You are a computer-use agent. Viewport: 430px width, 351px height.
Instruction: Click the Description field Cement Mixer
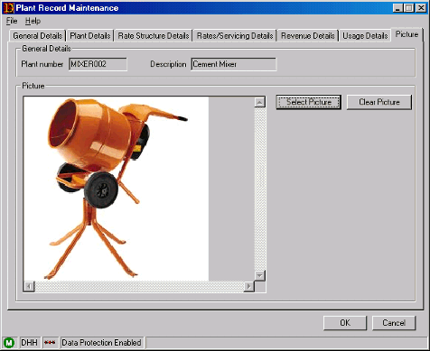(x=233, y=64)
